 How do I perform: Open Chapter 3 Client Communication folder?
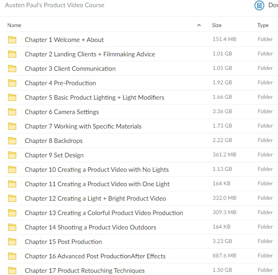[x=70, y=69]
